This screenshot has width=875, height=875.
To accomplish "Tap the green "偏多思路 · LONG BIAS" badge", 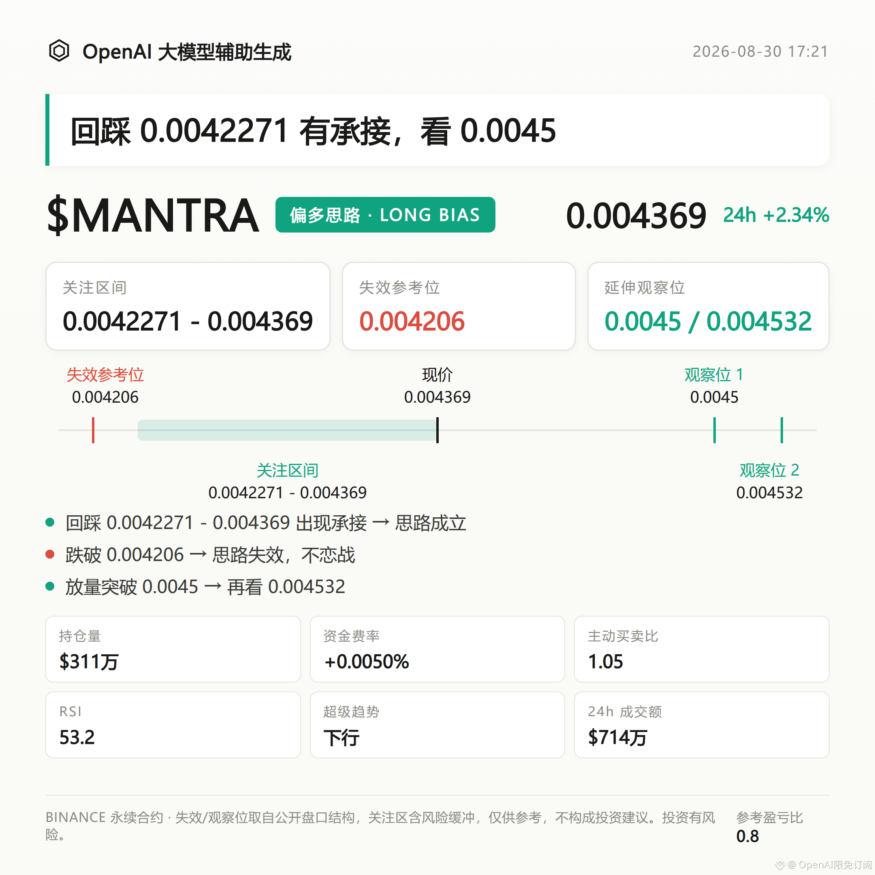I will tap(385, 215).
